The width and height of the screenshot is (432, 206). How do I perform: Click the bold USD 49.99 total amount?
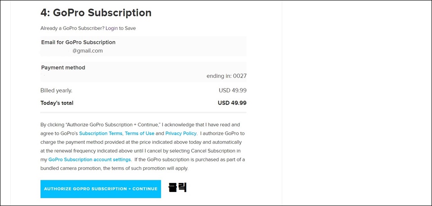pos(232,103)
